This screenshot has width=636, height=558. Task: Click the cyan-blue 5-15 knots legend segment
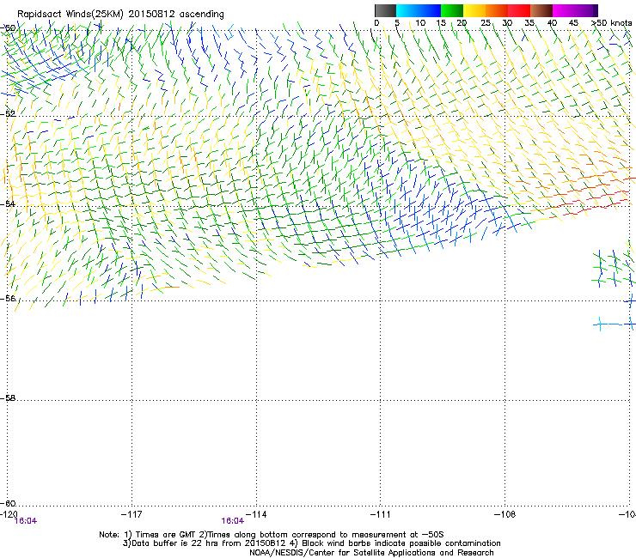click(419, 10)
